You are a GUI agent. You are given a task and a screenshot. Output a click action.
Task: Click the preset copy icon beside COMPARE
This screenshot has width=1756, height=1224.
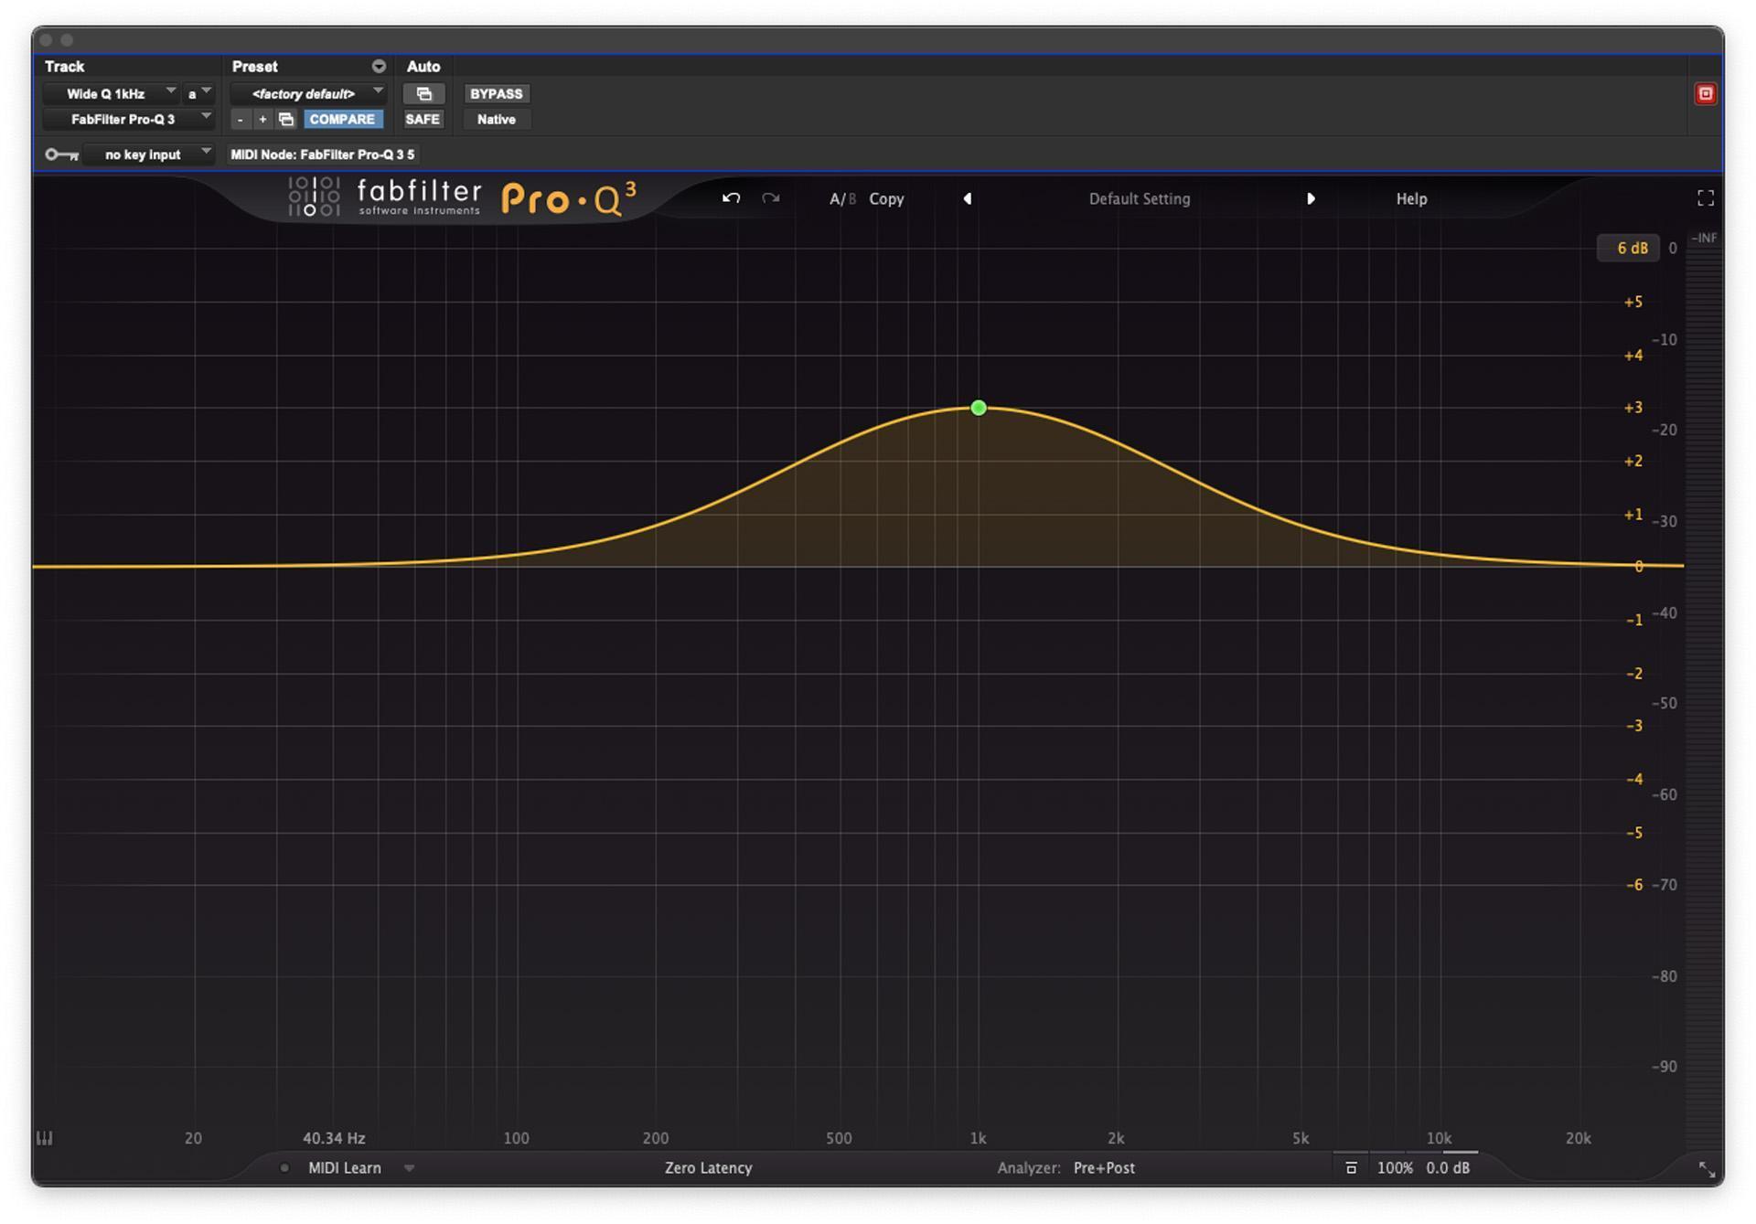[x=285, y=119]
